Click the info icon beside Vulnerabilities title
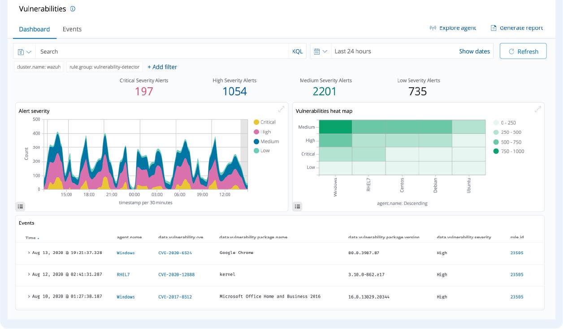 pos(73,9)
